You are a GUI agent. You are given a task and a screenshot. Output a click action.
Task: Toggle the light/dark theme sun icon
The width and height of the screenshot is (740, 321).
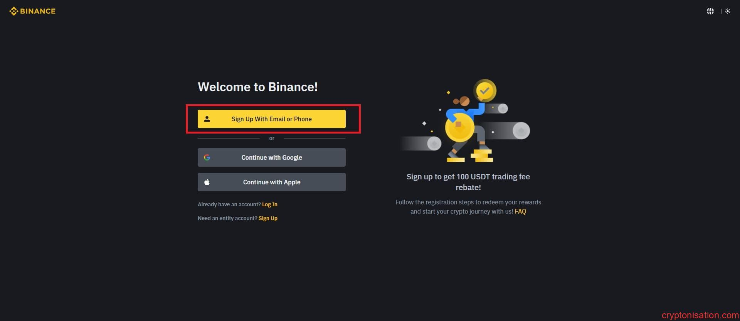pos(727,11)
